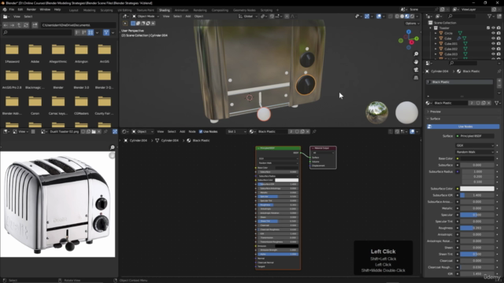
Task: Click file browser path input field
Action: tap(78, 25)
